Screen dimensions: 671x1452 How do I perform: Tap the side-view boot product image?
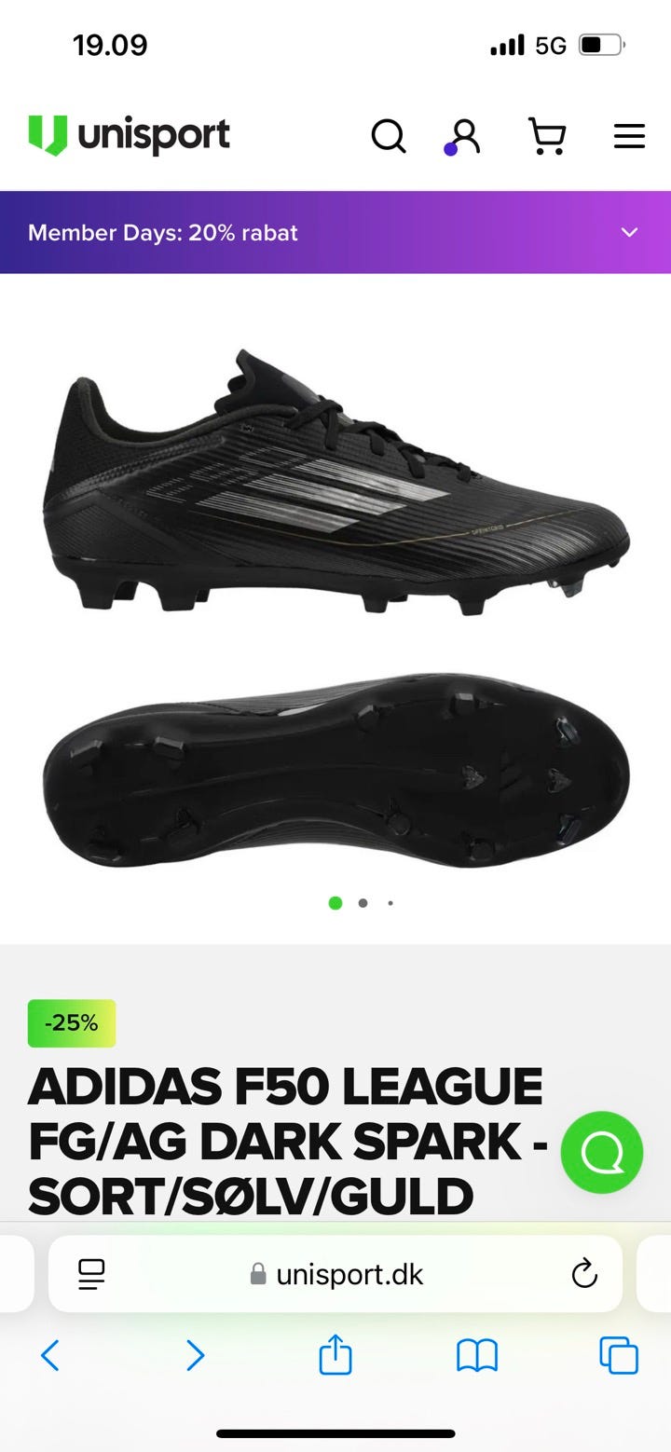click(x=335, y=483)
